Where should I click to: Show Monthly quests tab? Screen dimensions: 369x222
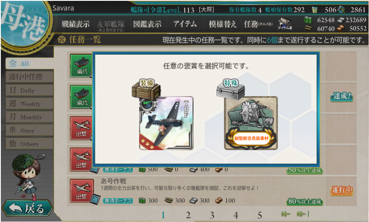[x=29, y=117]
